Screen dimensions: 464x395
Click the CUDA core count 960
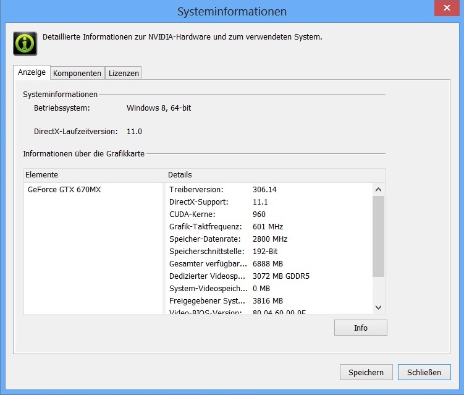click(259, 214)
